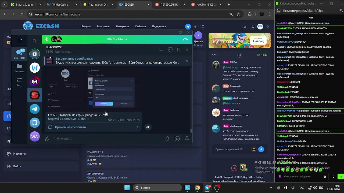Click the EZCASH withdraw upload-arrow icon
The width and height of the screenshot is (344, 193).
253,27
